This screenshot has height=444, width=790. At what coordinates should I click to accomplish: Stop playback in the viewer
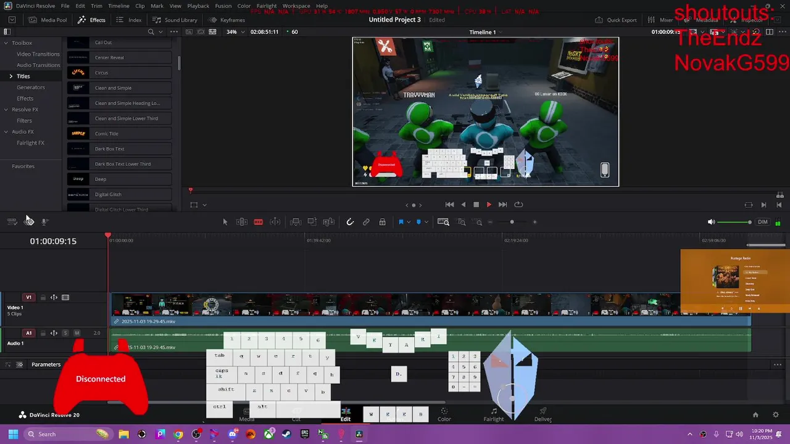click(476, 205)
